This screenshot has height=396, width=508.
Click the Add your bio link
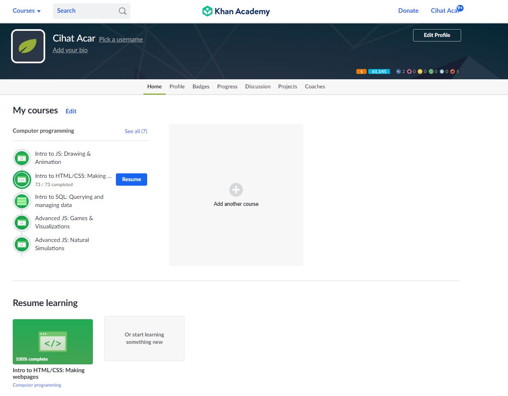(x=70, y=50)
